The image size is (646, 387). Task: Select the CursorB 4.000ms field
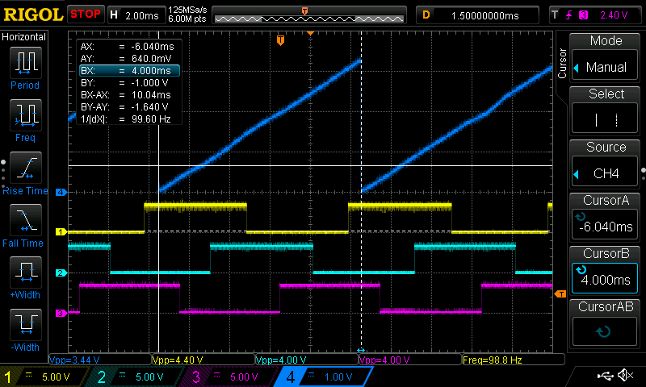605,278
